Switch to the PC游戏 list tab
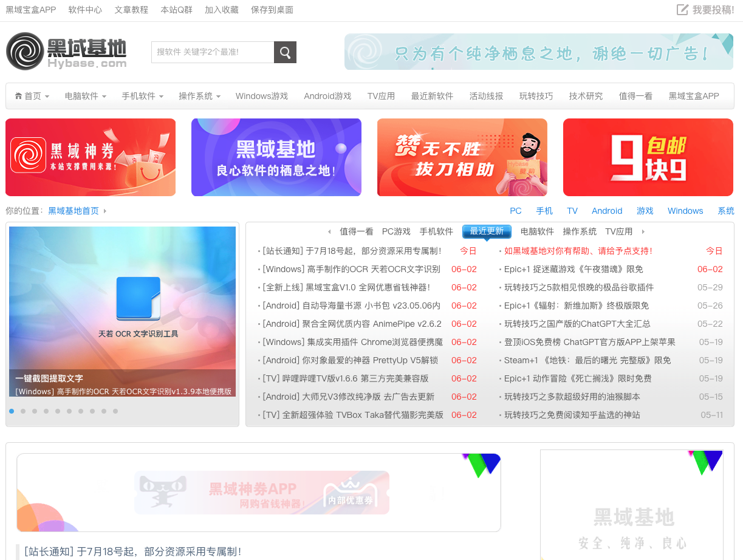This screenshot has height=560, width=743. point(396,231)
